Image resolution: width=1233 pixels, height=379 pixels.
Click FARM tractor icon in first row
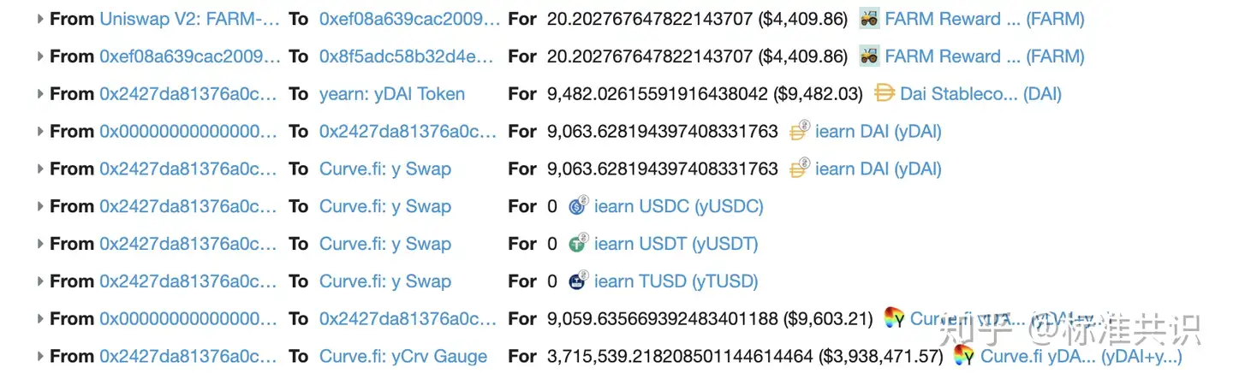869,19
